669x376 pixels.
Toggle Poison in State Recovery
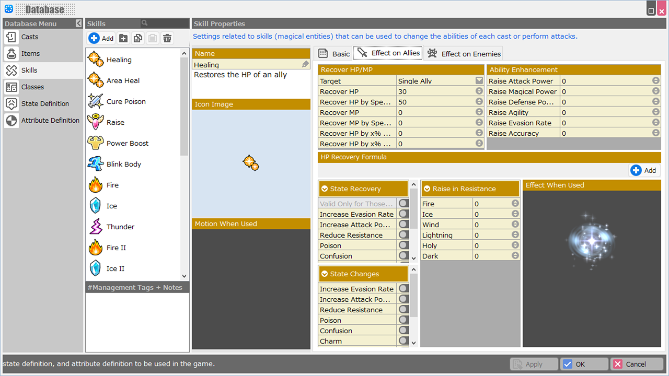(403, 245)
